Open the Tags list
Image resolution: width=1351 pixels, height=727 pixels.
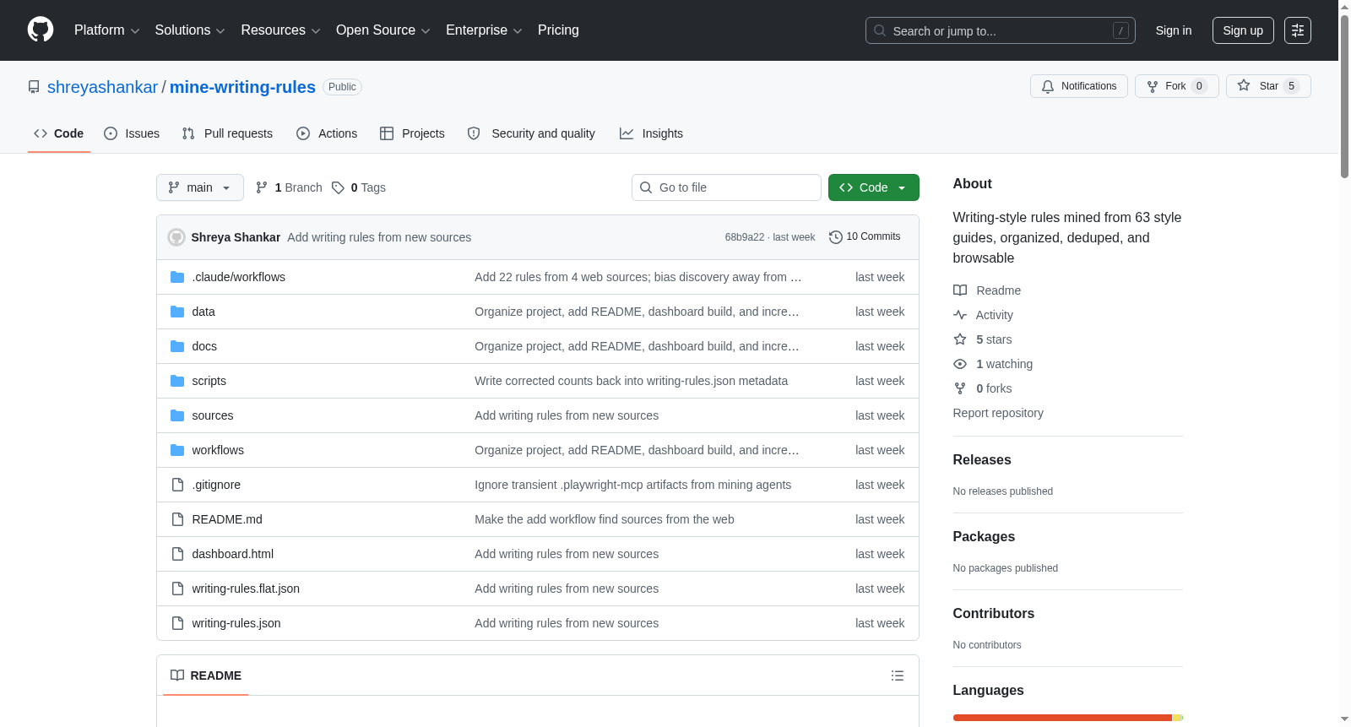[359, 187]
